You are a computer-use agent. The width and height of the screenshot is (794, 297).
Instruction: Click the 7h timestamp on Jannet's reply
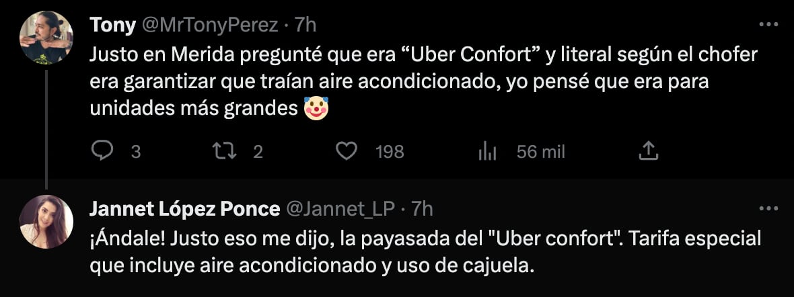(x=421, y=209)
